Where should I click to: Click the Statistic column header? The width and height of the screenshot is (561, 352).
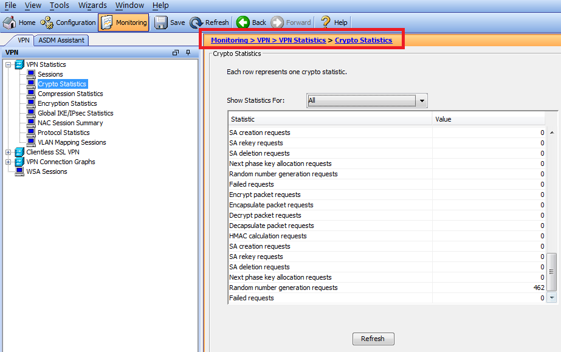pyautogui.click(x=330, y=119)
